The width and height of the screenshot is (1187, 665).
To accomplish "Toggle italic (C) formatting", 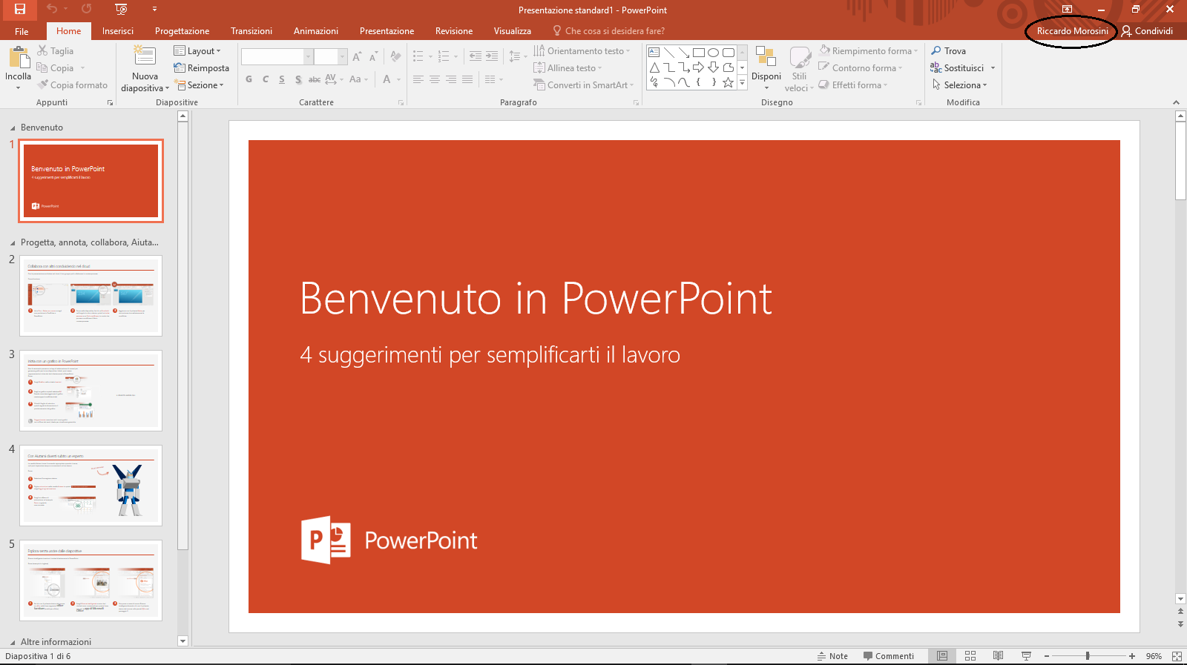I will tap(265, 79).
